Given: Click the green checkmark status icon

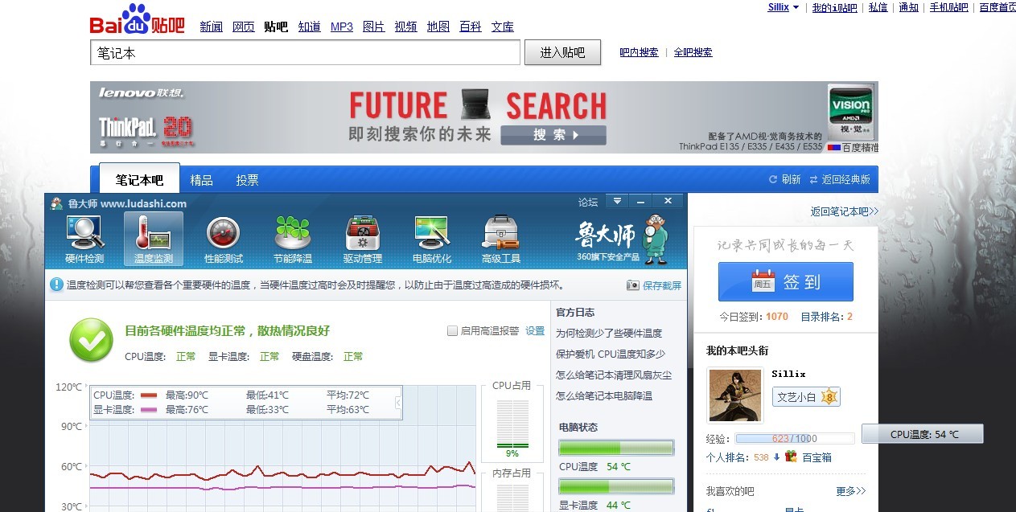Looking at the screenshot, I should [x=91, y=340].
